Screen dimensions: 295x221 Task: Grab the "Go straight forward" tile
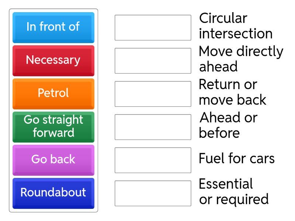[x=53, y=127]
